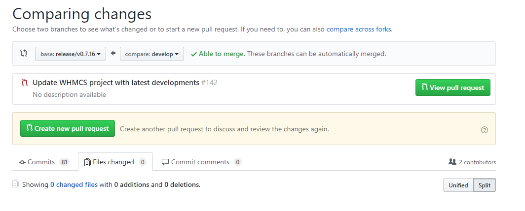Switch to the Commits tab
The width and height of the screenshot is (525, 211).
(x=43, y=162)
